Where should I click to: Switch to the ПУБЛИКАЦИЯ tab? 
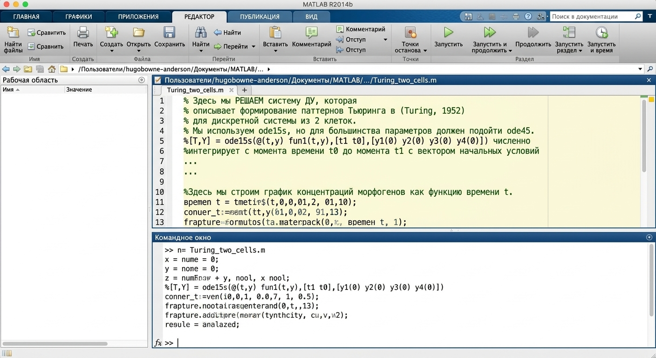pos(260,17)
